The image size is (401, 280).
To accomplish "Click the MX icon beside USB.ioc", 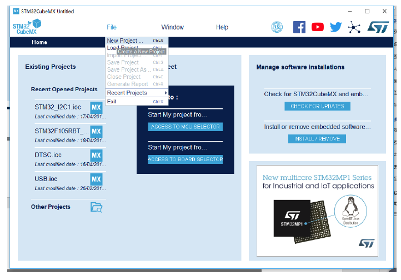I will [96, 179].
